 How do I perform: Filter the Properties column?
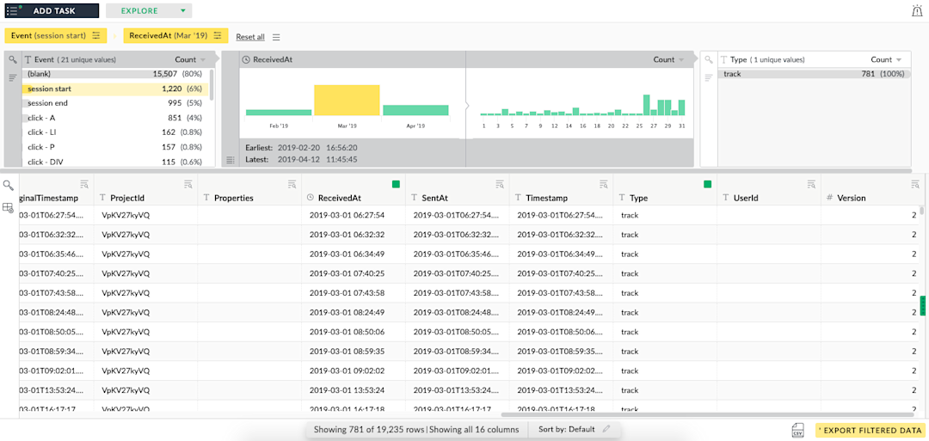[292, 184]
